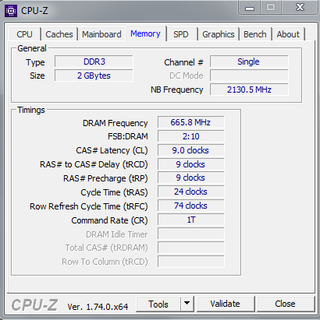This screenshot has height=320, width=320.
Task: Select the 2 GBytes size value
Action: (x=94, y=76)
